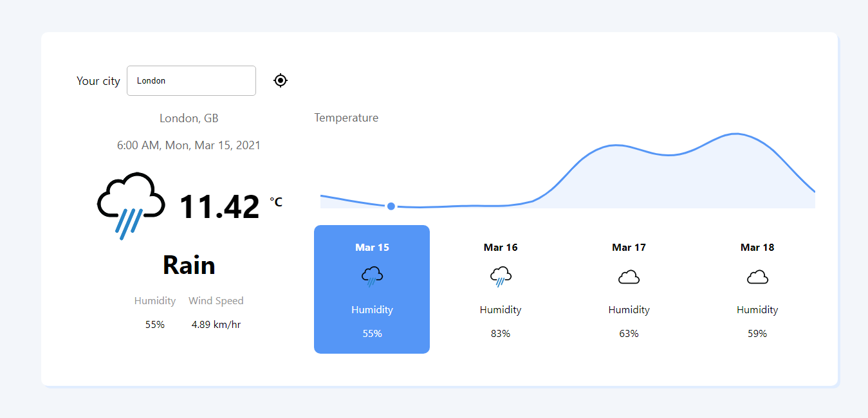Expand the current weather details
Image resolution: width=868 pixels, height=418 pixels.
tap(189, 265)
